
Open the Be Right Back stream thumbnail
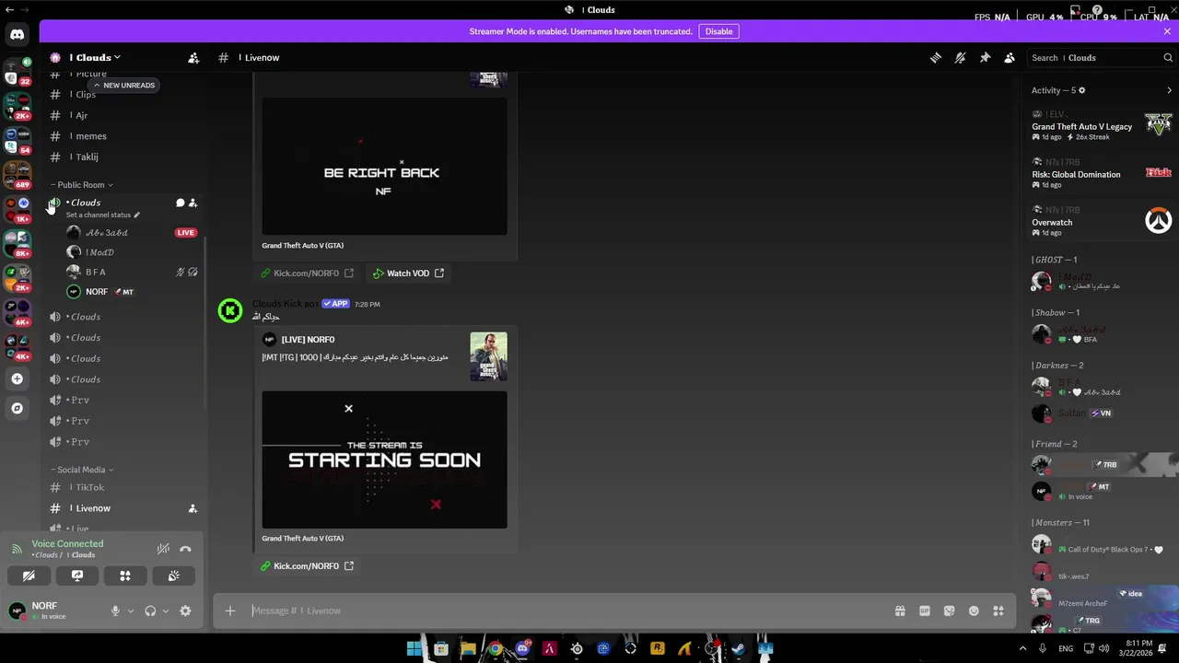(x=384, y=167)
